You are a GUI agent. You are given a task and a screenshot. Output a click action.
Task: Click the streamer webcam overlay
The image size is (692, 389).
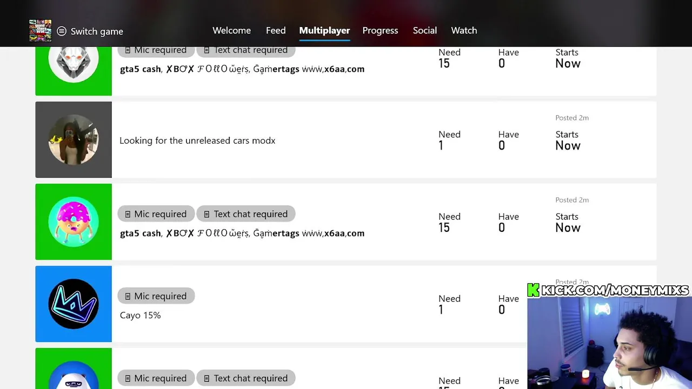click(x=609, y=343)
